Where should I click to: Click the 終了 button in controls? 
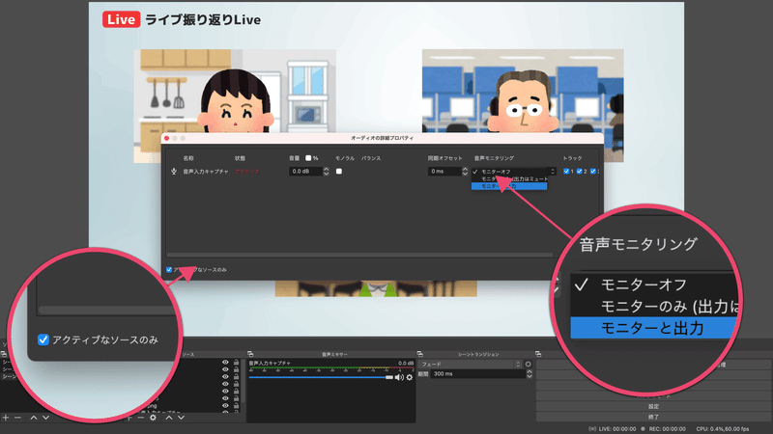[653, 417]
